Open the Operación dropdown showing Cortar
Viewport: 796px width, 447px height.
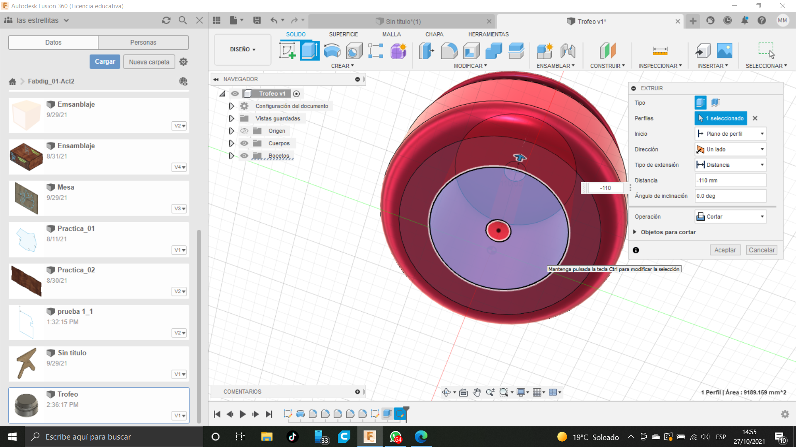click(x=730, y=216)
